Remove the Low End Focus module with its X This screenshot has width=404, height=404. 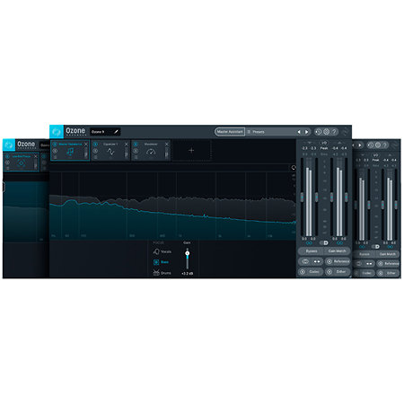point(36,156)
